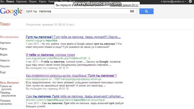
Task: Open result 'Я тебе не лапочка, скотина тупая'
Action: point(50,55)
